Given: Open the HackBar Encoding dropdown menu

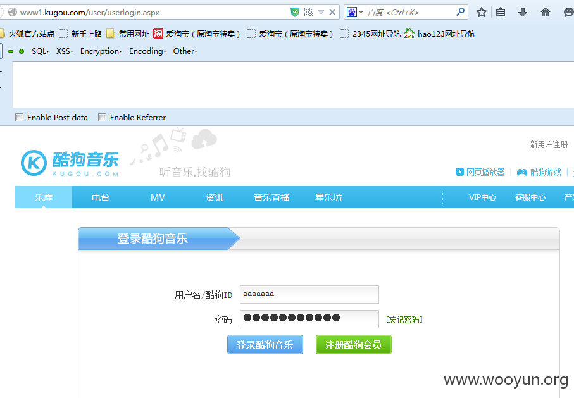Looking at the screenshot, I should [x=147, y=51].
